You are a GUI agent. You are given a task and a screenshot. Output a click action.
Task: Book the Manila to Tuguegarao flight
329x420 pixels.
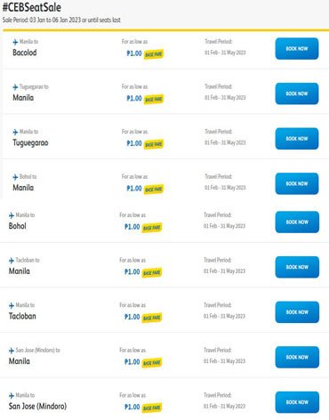point(297,139)
